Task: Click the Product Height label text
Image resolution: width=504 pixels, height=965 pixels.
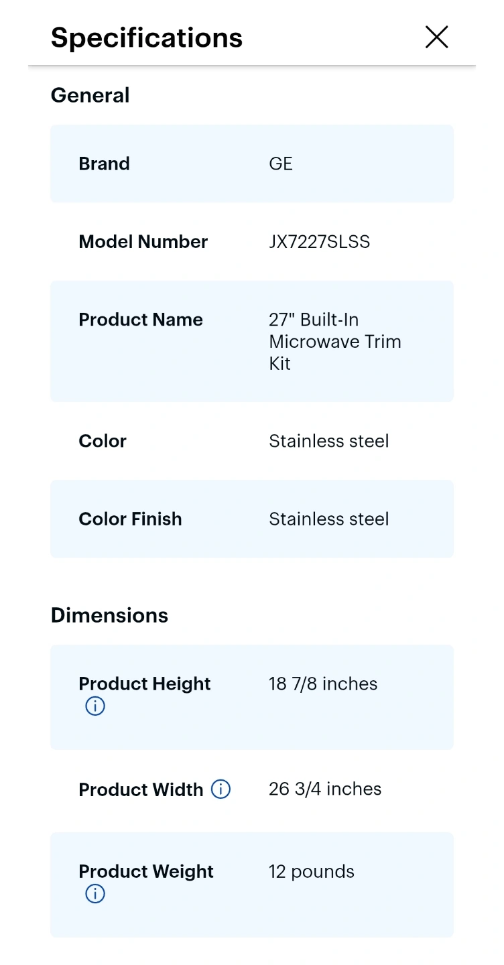Action: tap(145, 684)
